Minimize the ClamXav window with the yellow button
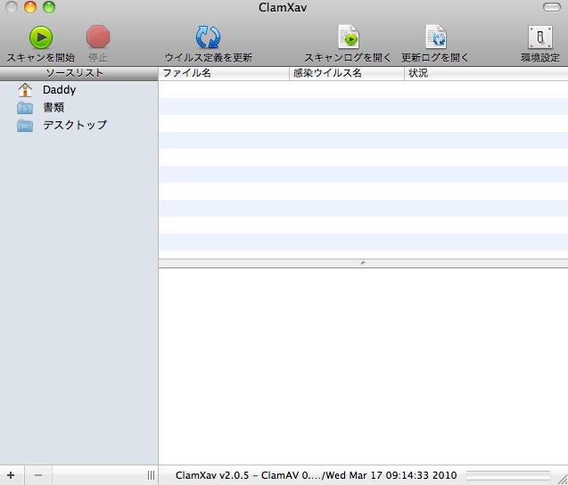The width and height of the screenshot is (568, 485). [x=30, y=7]
